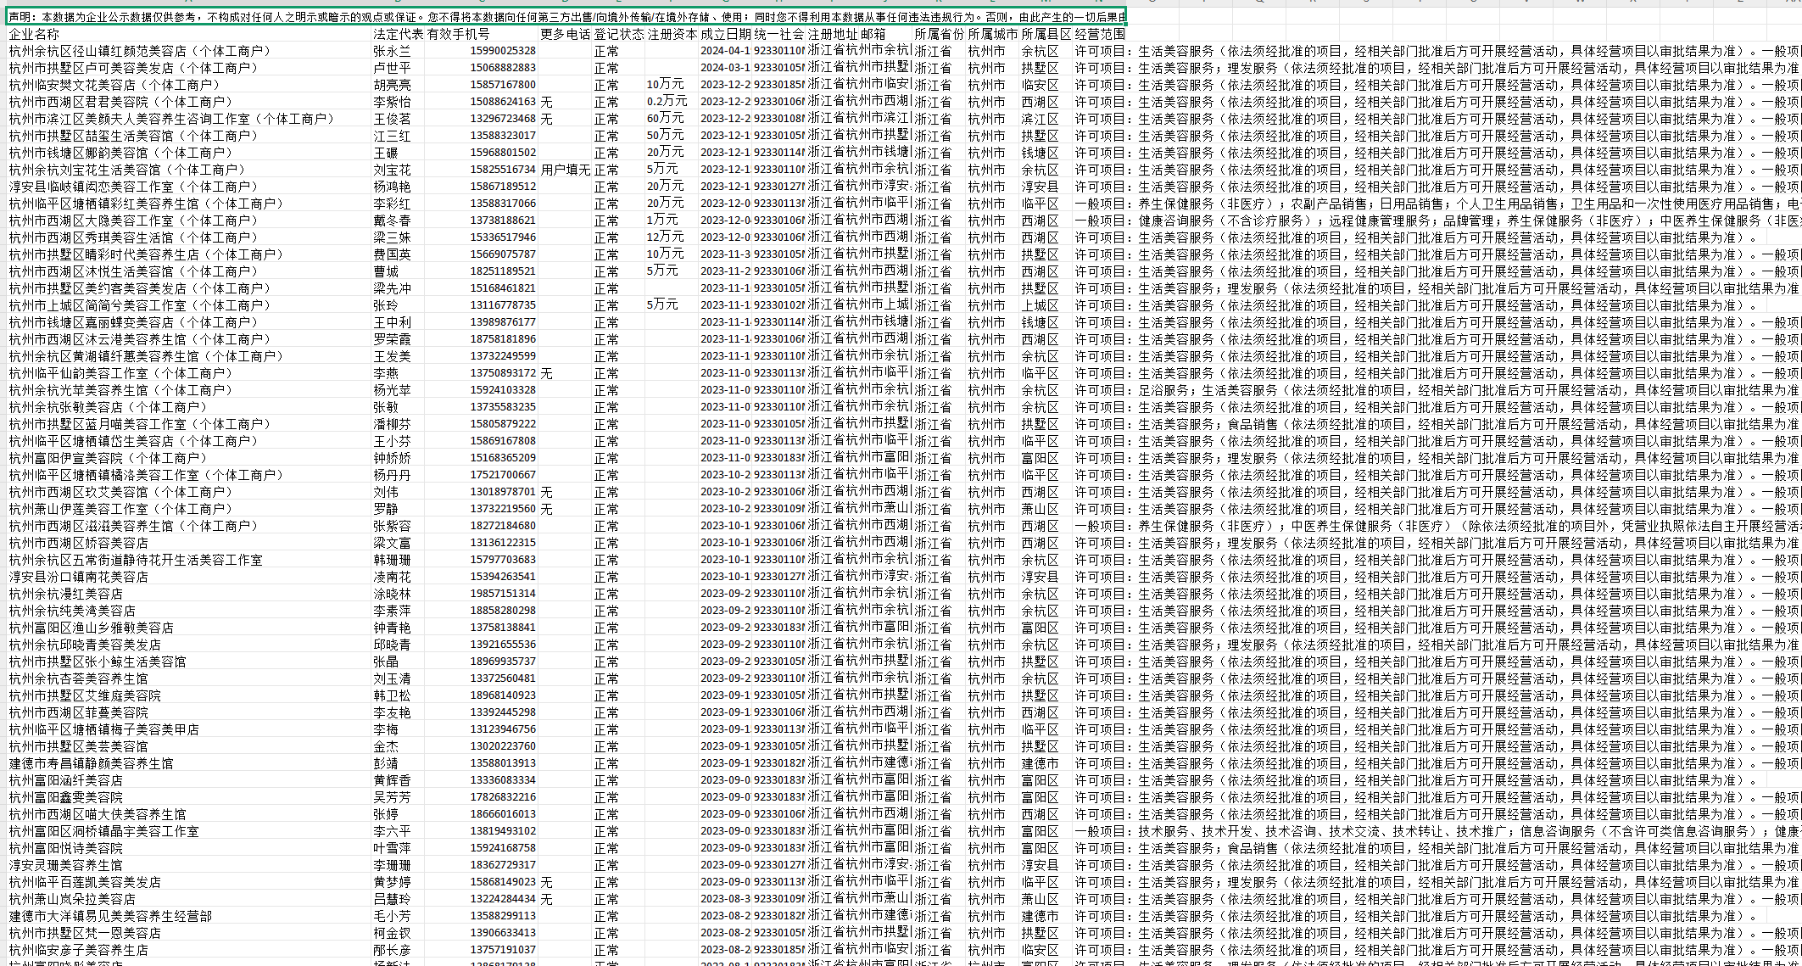Select the 法定代表 header cell

[x=398, y=34]
